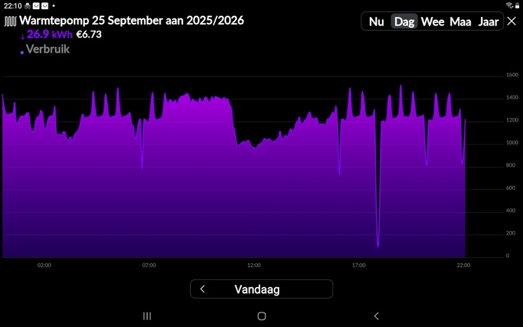Click the 0 y-axis label

pyautogui.click(x=508, y=256)
